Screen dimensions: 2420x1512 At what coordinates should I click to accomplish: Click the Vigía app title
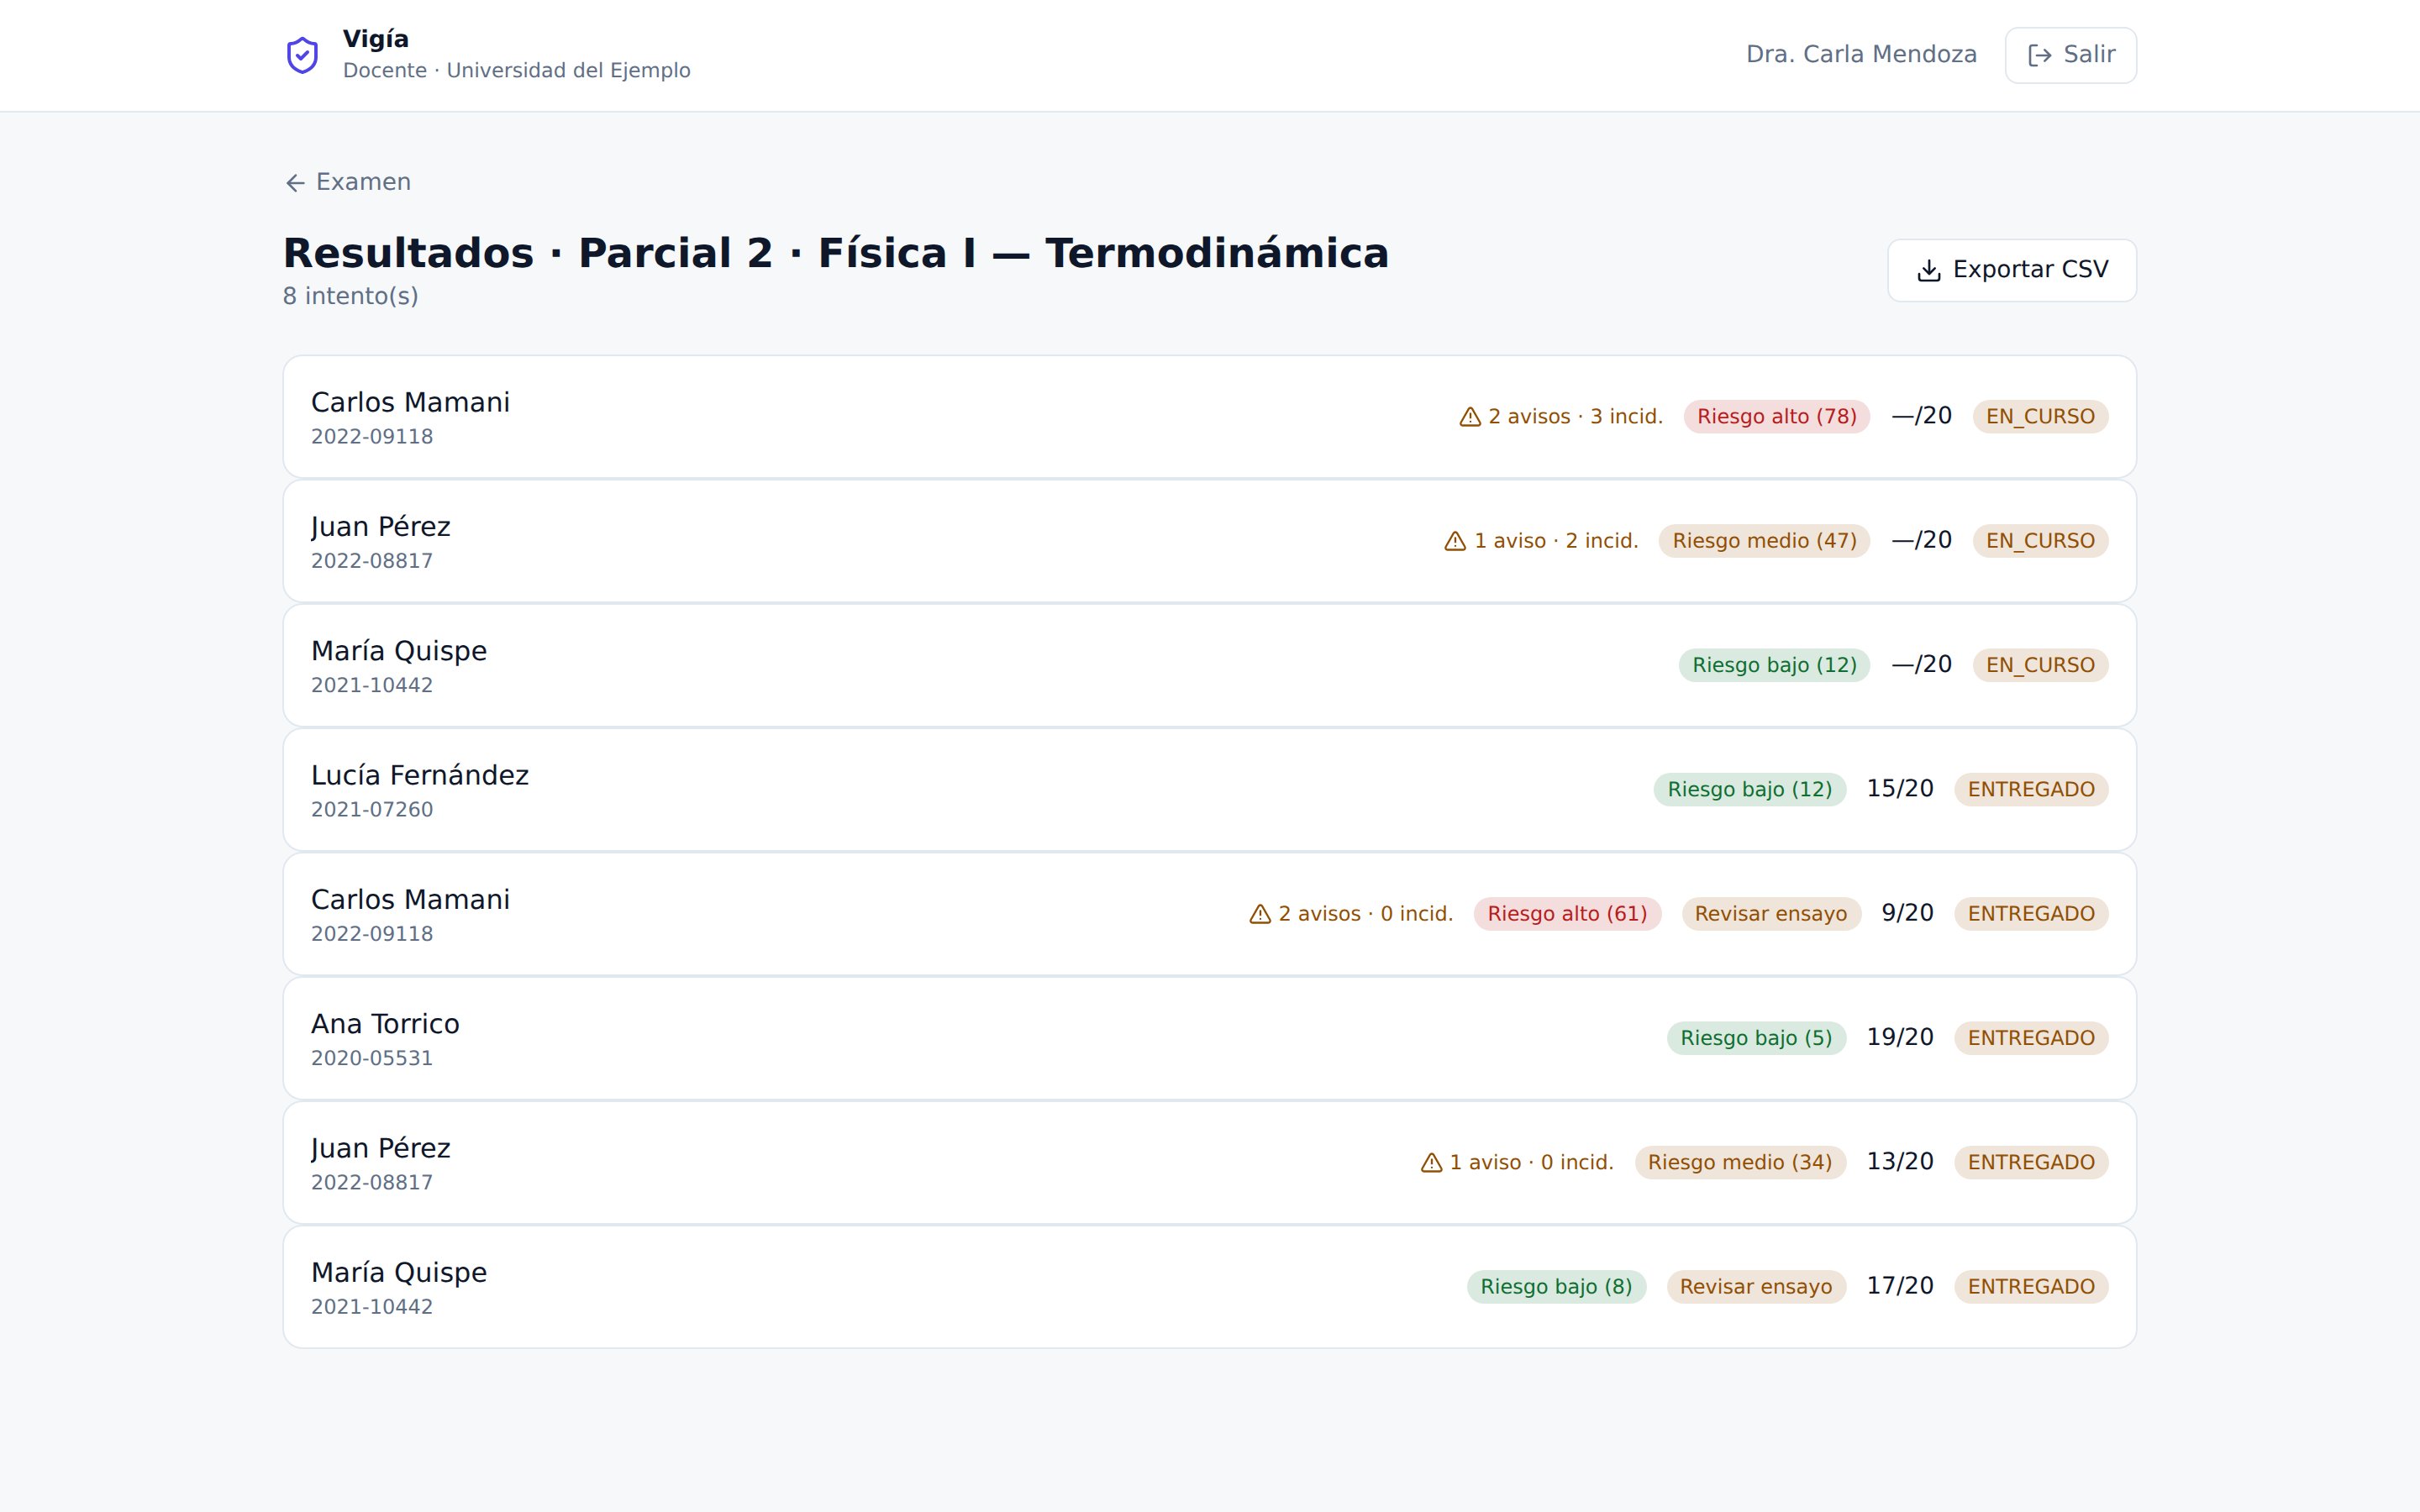(x=376, y=39)
